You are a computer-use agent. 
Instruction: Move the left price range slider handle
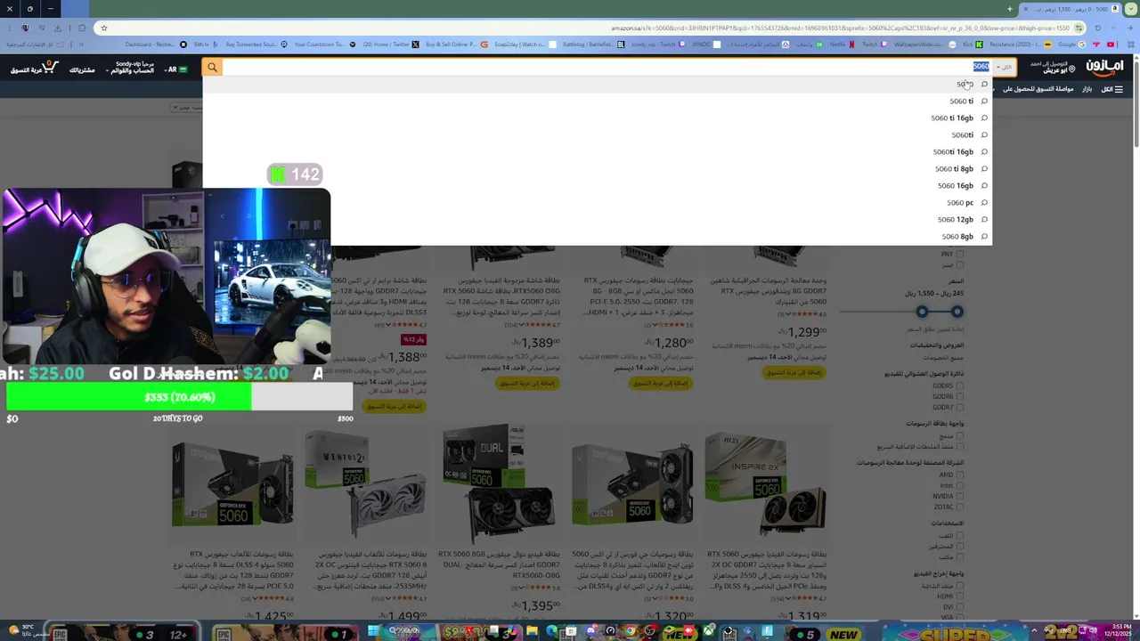(922, 312)
